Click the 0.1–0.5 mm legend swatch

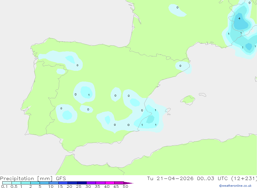pyautogui.click(x=7, y=183)
